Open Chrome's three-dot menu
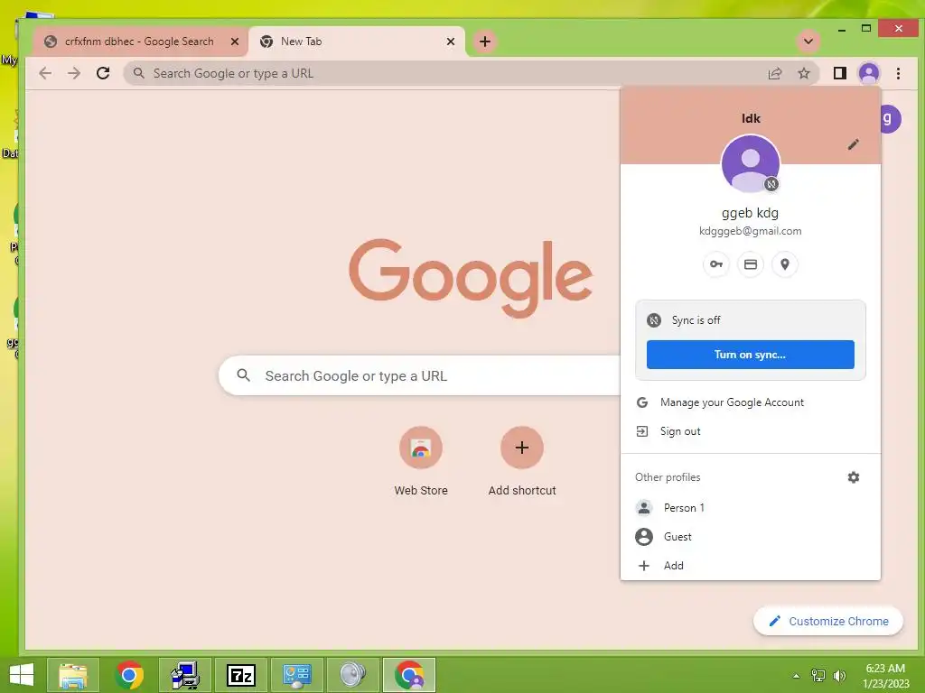This screenshot has height=693, width=925. click(x=898, y=73)
